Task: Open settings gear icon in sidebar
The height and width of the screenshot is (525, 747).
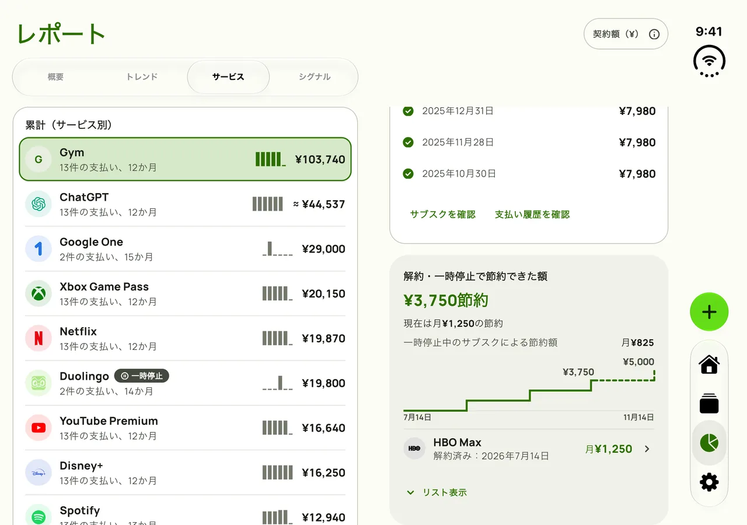Action: click(709, 482)
